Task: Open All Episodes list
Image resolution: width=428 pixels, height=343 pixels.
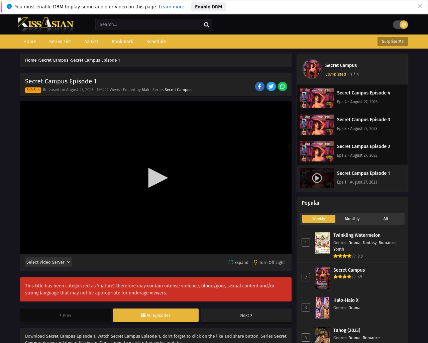Action: click(156, 315)
